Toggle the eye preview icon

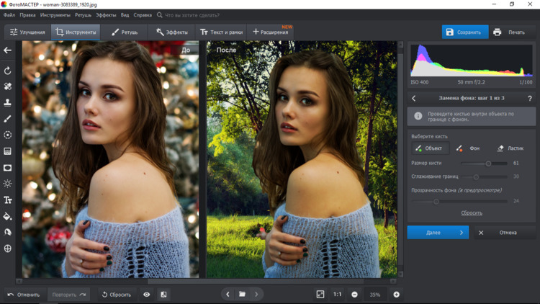147,295
